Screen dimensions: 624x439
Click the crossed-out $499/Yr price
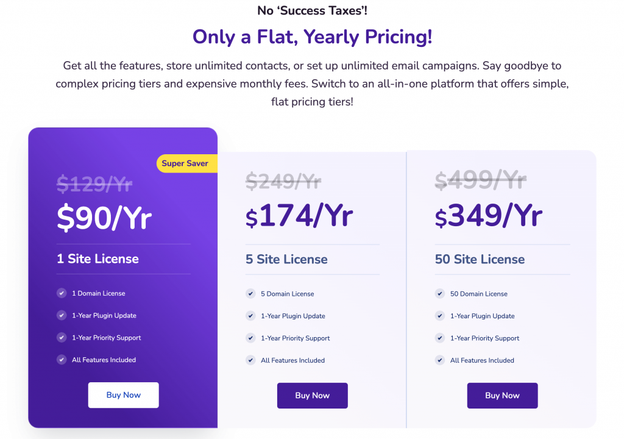click(480, 181)
